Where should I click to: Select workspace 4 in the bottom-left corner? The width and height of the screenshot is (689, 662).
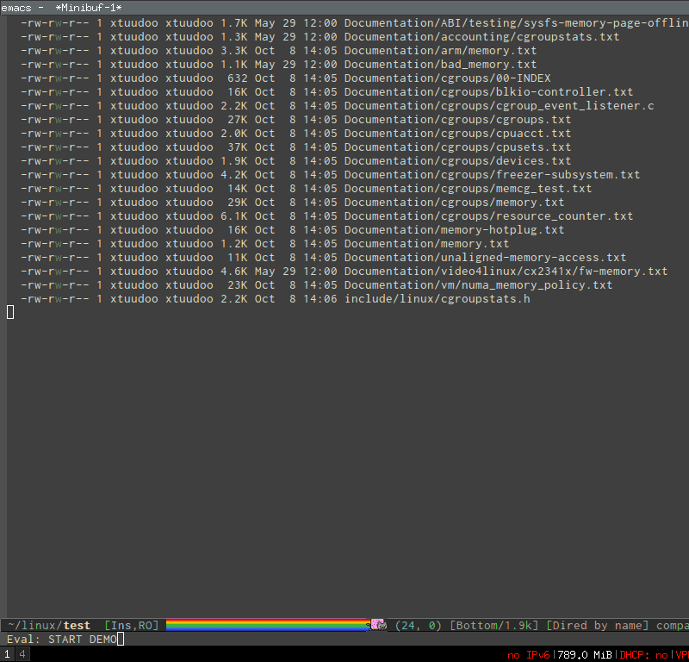tap(22, 654)
